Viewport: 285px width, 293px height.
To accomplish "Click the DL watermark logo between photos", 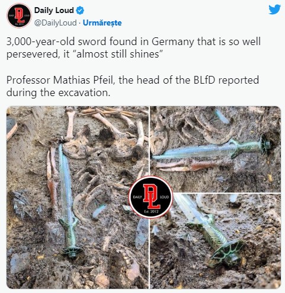I will (151, 197).
